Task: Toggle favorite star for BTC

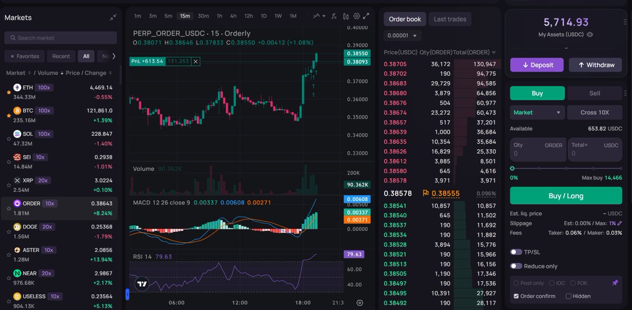Action: (8, 115)
